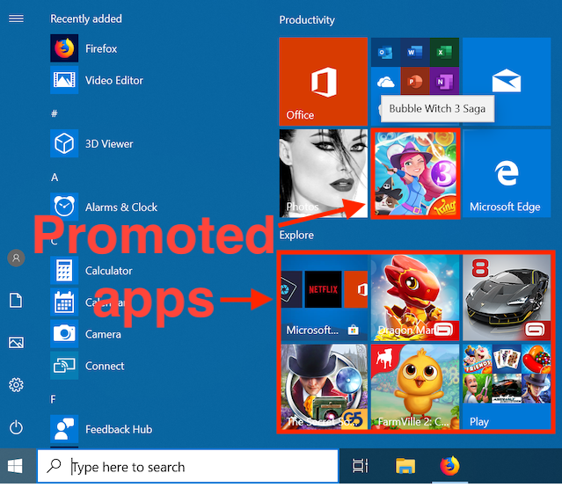Open the FarmVille 2 tile
The height and width of the screenshot is (502, 562).
(x=415, y=387)
